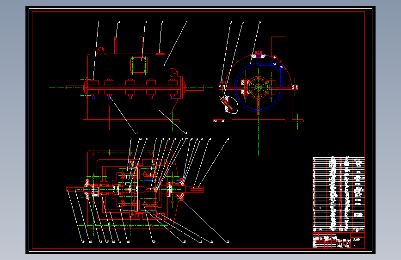This screenshot has width=401, height=260.
Task: Pick the keyed output shaft in the sectional plan view
Action: [193, 189]
